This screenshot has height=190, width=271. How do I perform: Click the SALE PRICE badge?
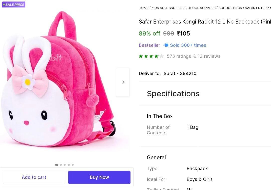point(14,4)
